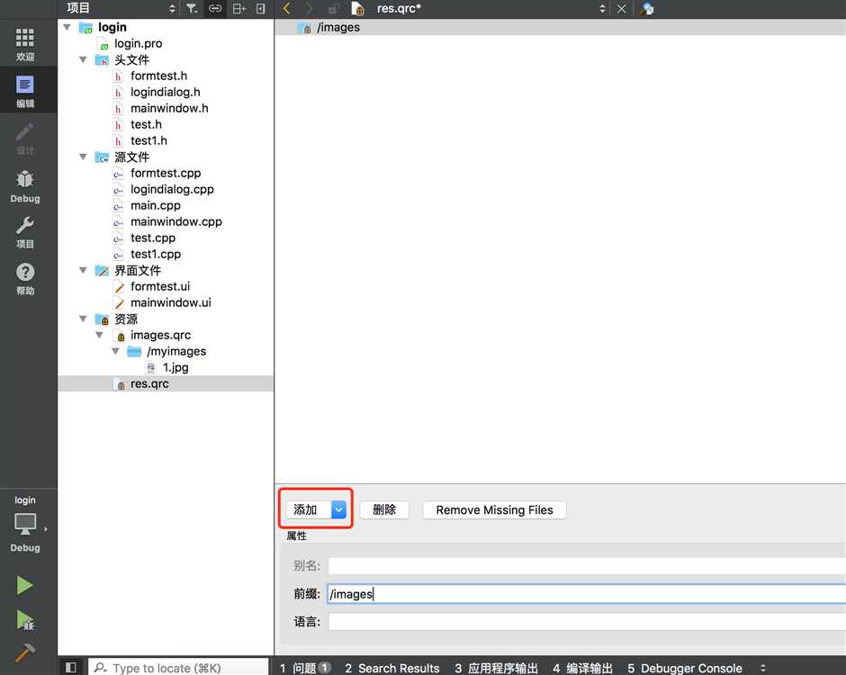
Task: Open the login kit selector monitor icon
Action: 25,524
